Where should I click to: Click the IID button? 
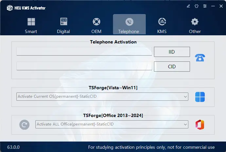pos(172,52)
